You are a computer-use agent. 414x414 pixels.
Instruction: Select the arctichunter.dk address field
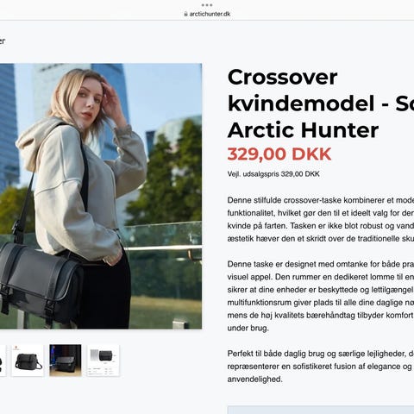point(207,14)
